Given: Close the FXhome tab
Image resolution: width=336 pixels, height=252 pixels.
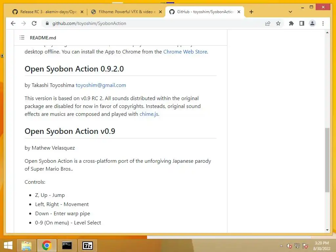Looking at the screenshot, I should (x=160, y=12).
